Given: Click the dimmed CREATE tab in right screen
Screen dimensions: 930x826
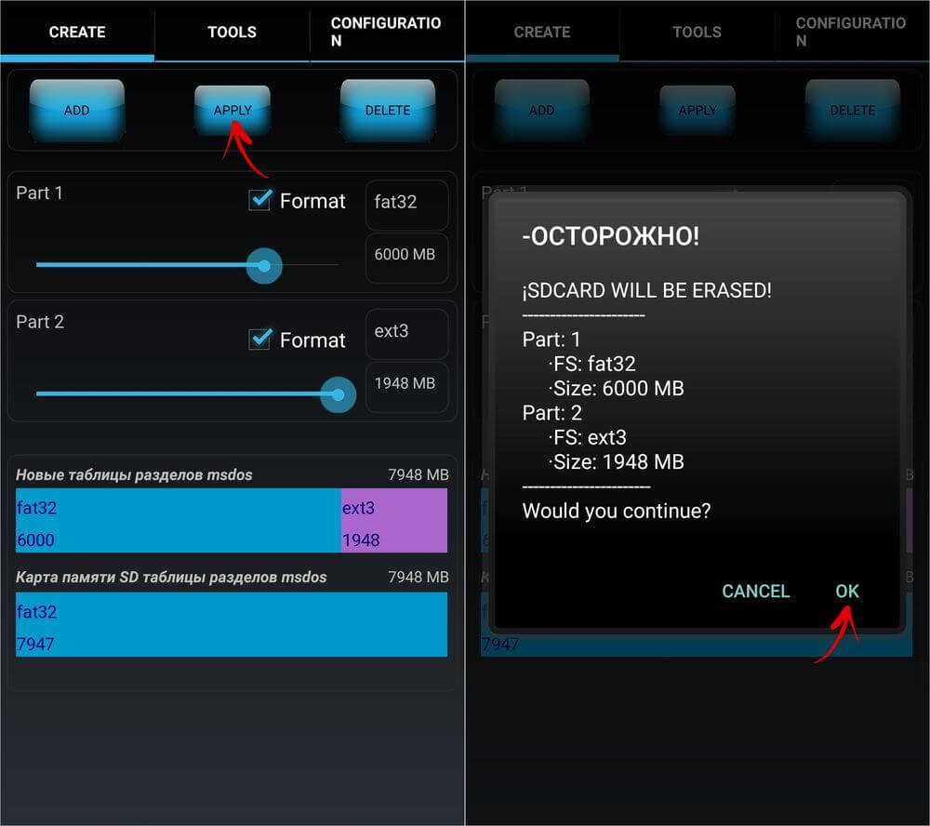Looking at the screenshot, I should click(x=542, y=32).
